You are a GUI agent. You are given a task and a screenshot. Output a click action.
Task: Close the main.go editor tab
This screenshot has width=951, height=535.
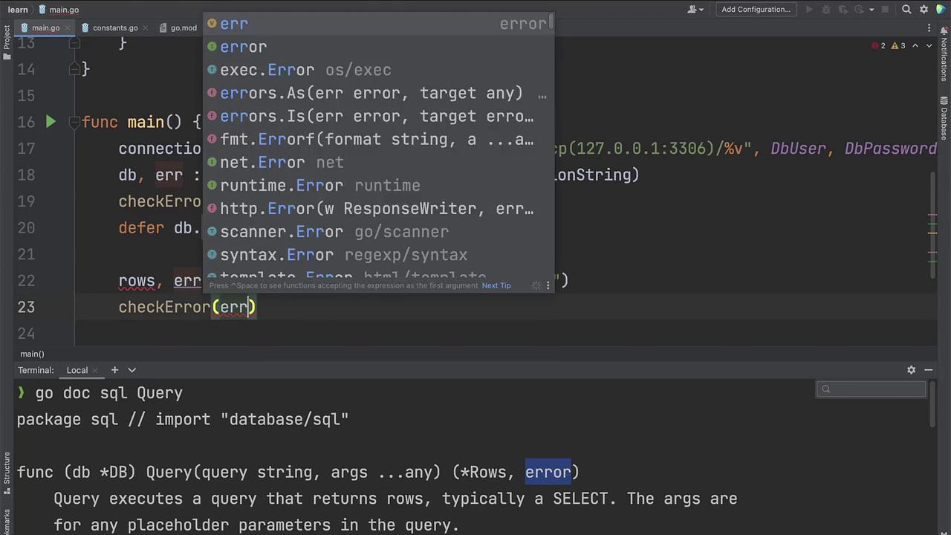click(69, 28)
